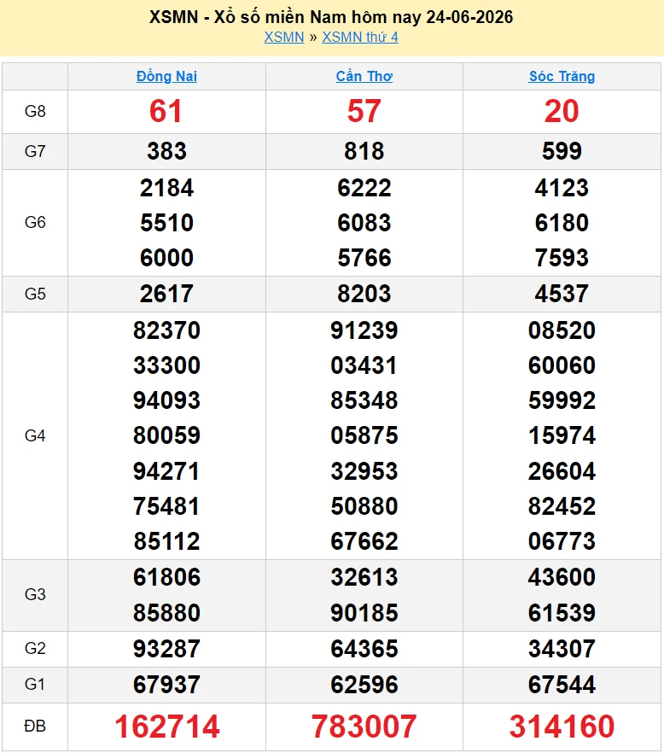Open the XSMN thứ 4 link
Viewport: 664px width, 753px height.
coord(360,37)
